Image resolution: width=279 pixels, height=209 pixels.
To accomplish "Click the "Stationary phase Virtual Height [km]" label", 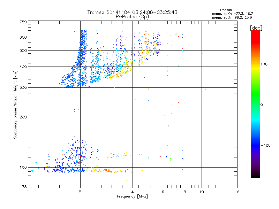I will coord(15,104).
